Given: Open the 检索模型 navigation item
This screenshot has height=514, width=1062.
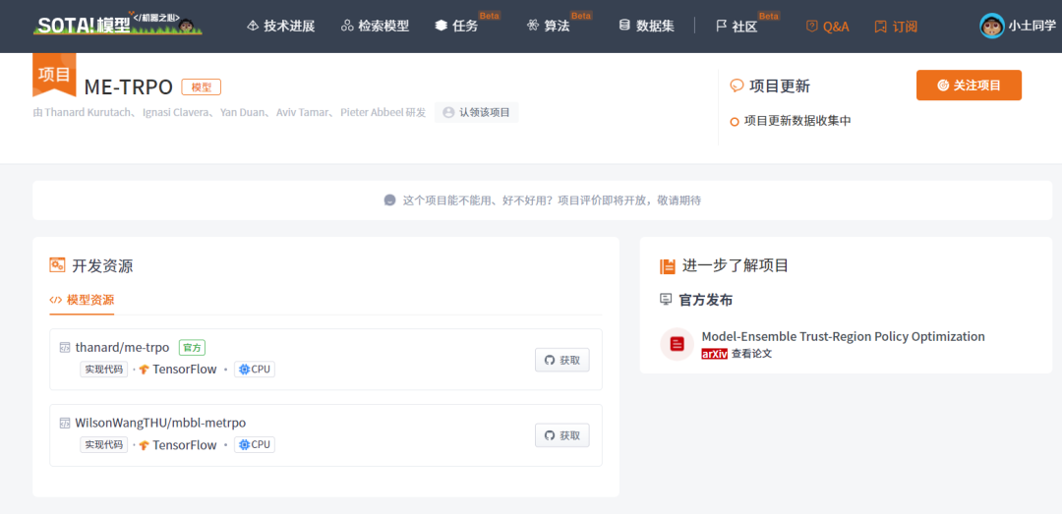Looking at the screenshot, I should [376, 27].
